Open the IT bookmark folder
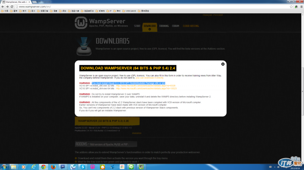 pos(109,11)
